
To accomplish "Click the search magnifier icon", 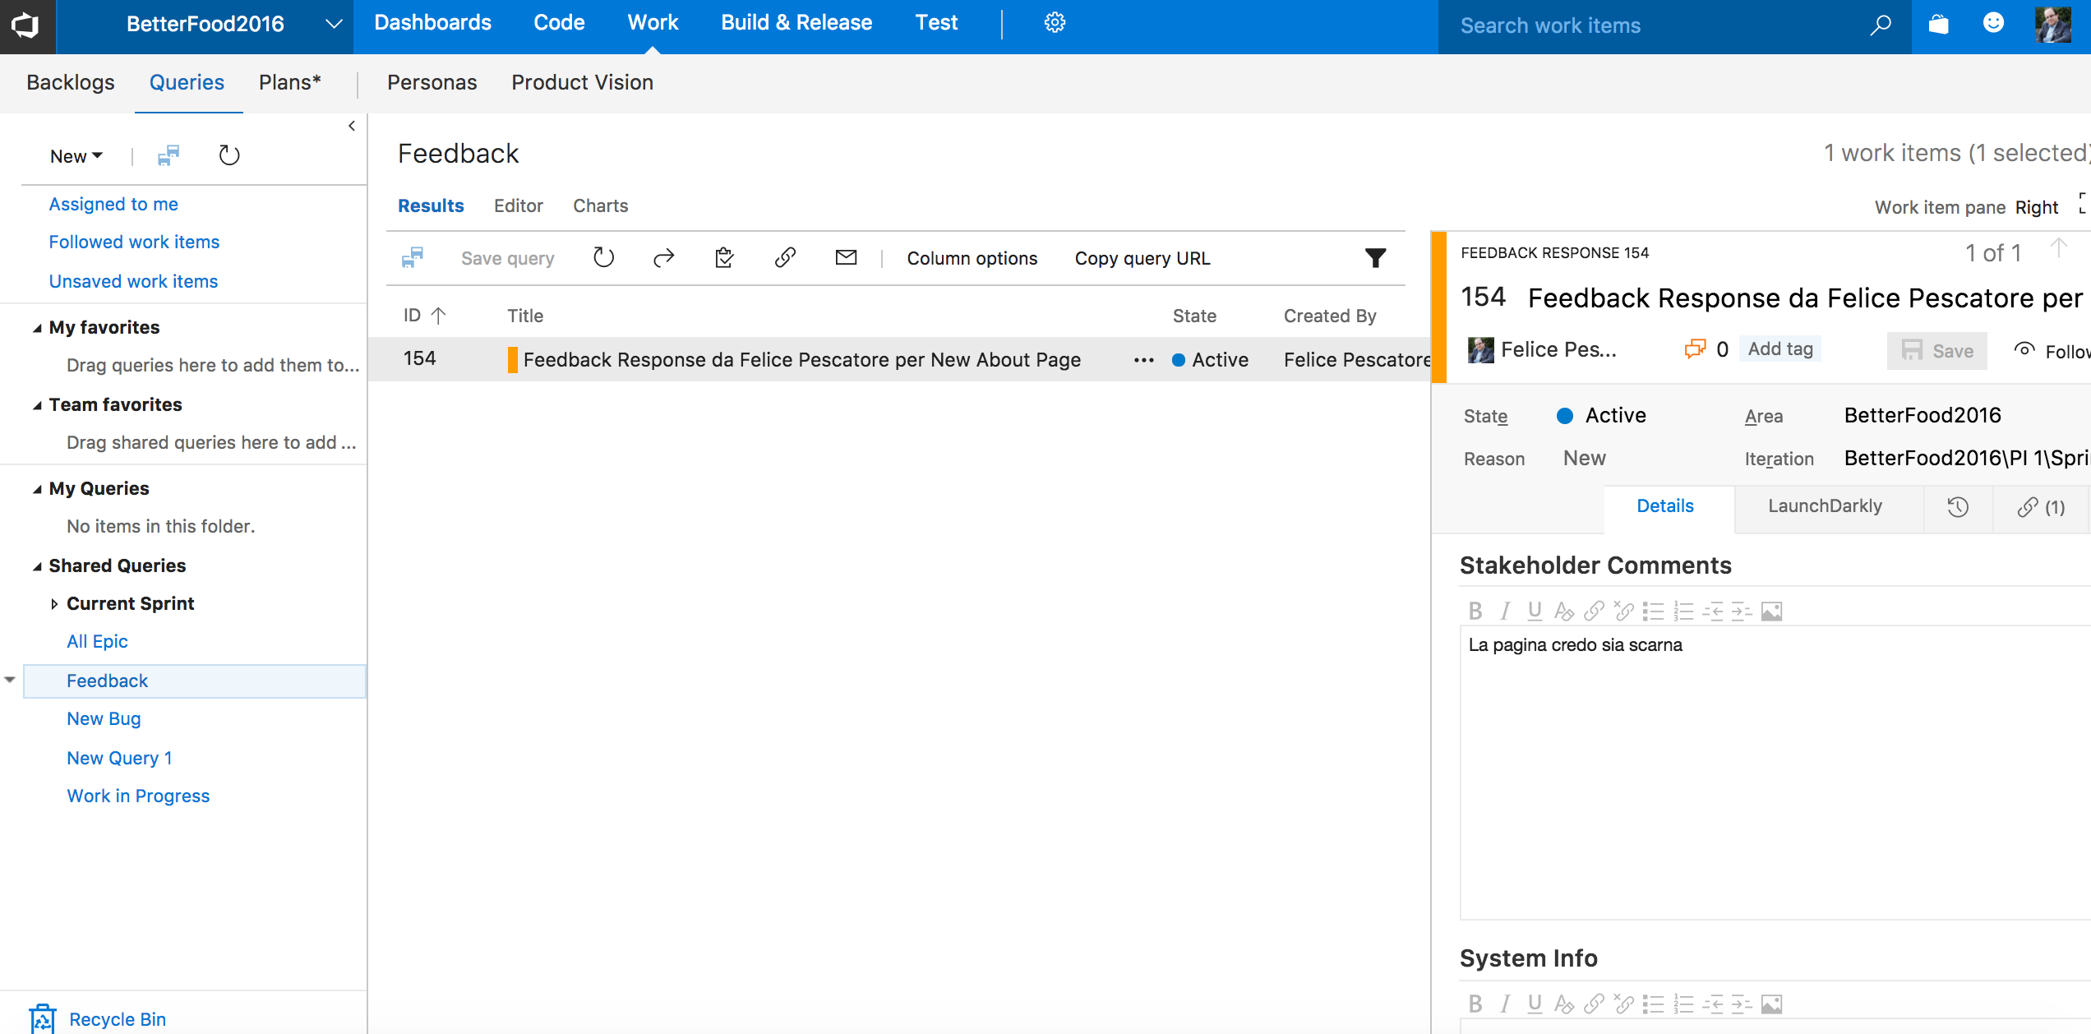I will click(1881, 25).
